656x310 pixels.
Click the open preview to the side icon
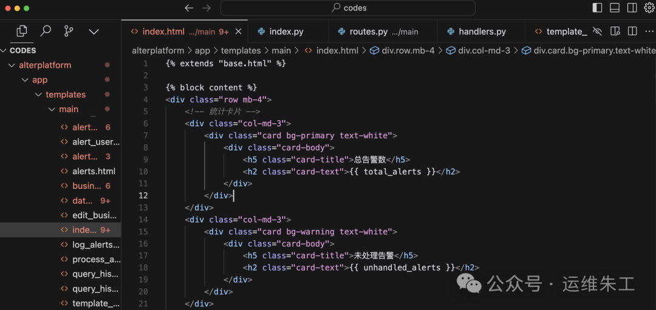click(615, 32)
